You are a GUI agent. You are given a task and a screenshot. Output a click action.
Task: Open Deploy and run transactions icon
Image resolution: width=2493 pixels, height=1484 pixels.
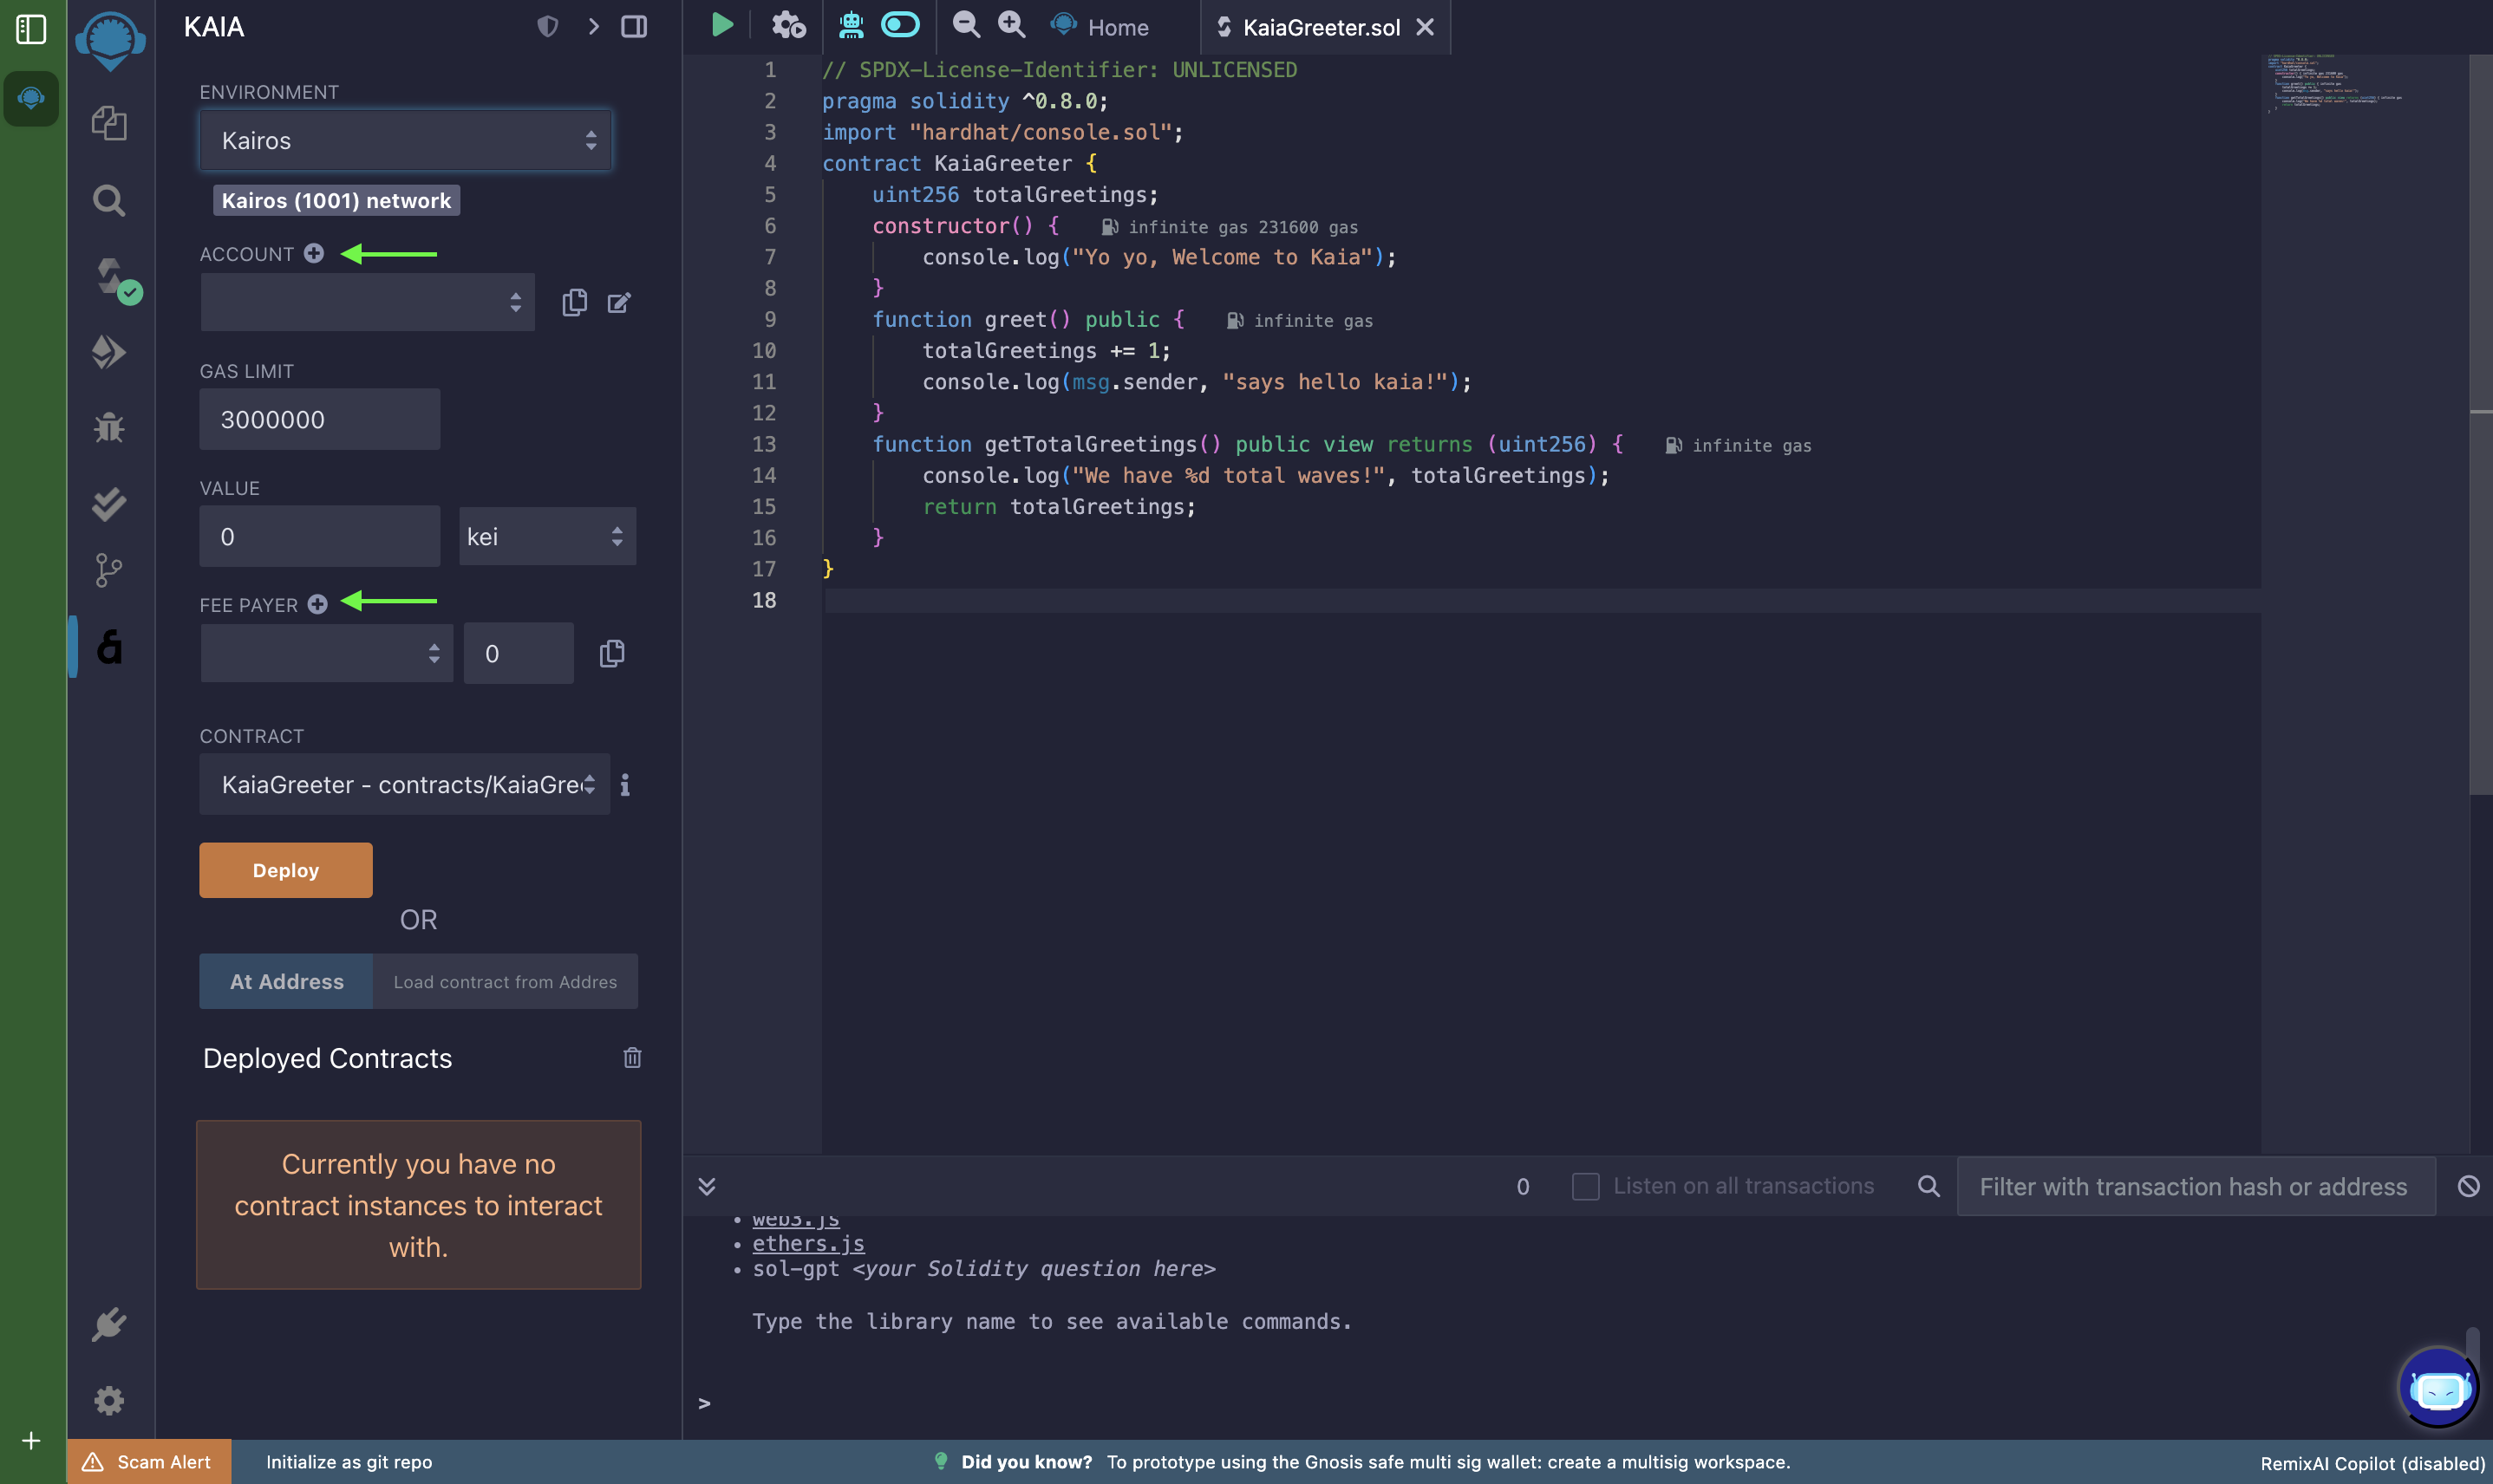[109, 352]
